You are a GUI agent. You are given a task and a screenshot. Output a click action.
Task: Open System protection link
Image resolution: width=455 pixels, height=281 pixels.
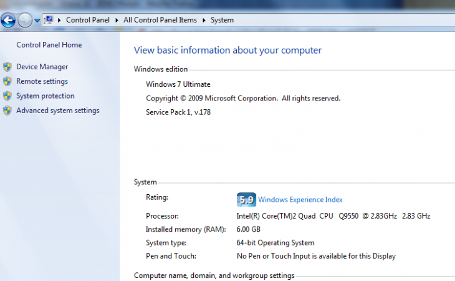(45, 96)
